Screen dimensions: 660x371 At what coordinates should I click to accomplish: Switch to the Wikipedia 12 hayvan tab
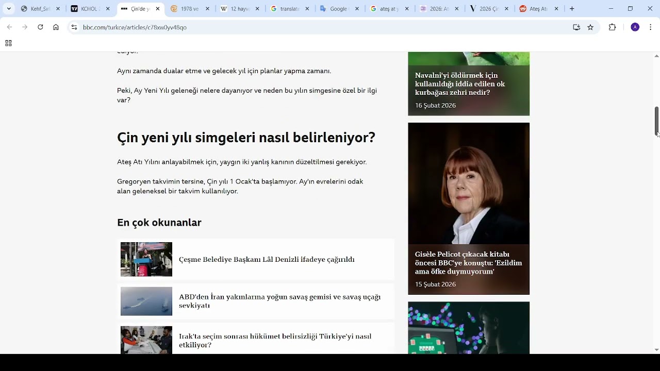(239, 9)
